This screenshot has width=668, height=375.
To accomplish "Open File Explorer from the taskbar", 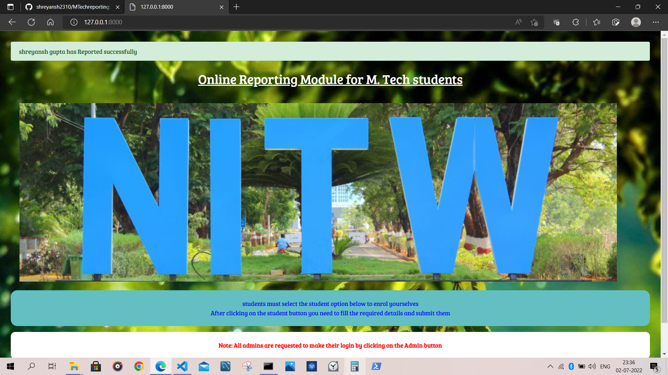I will pyautogui.click(x=74, y=366).
